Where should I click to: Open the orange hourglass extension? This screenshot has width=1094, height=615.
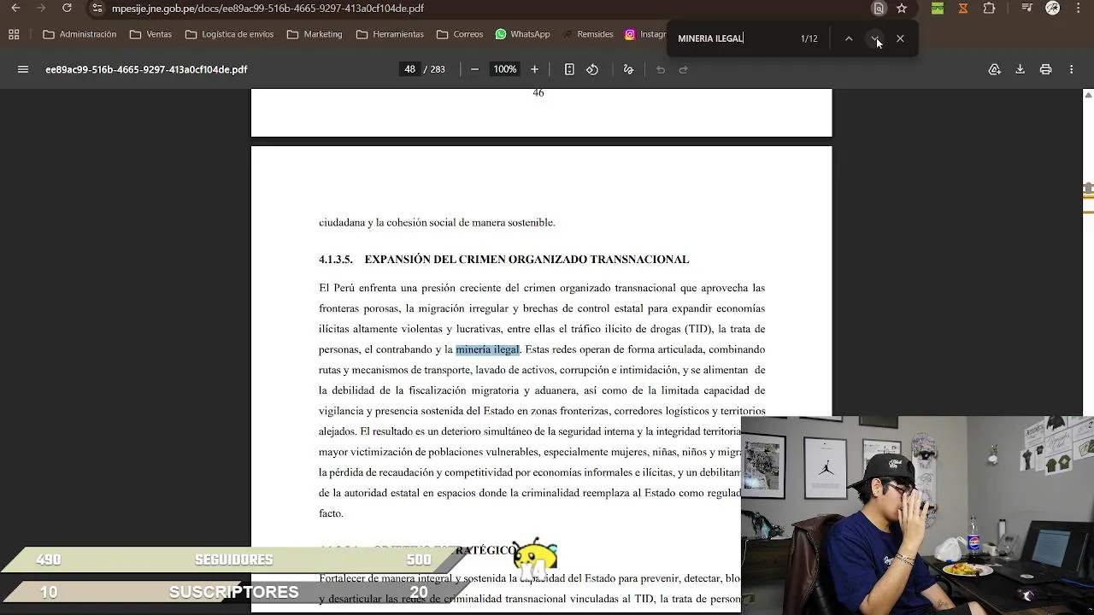tap(963, 9)
